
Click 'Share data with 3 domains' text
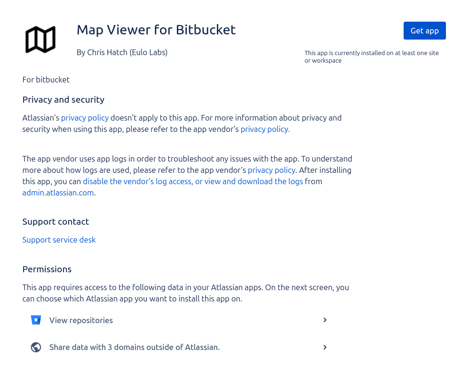[x=134, y=348]
